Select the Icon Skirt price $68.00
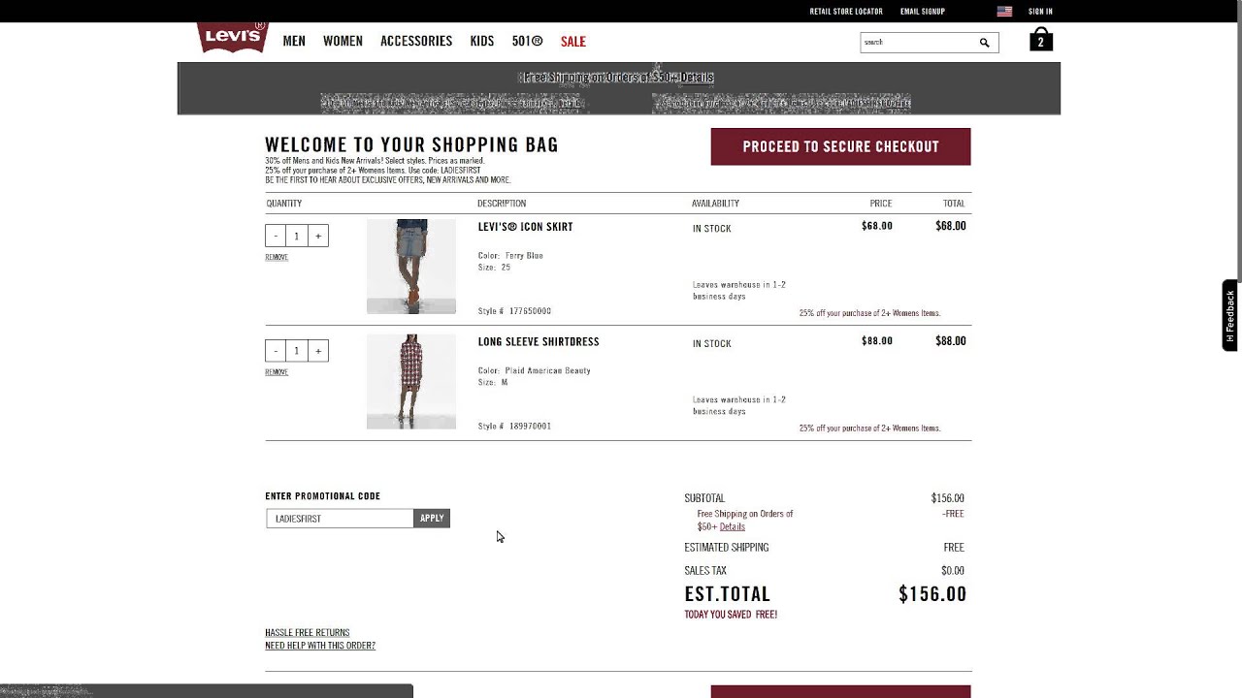The image size is (1242, 698). [877, 226]
